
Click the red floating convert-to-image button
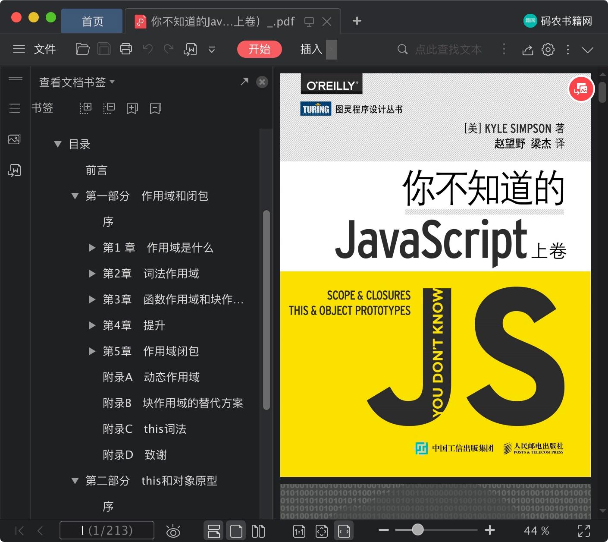(x=581, y=89)
